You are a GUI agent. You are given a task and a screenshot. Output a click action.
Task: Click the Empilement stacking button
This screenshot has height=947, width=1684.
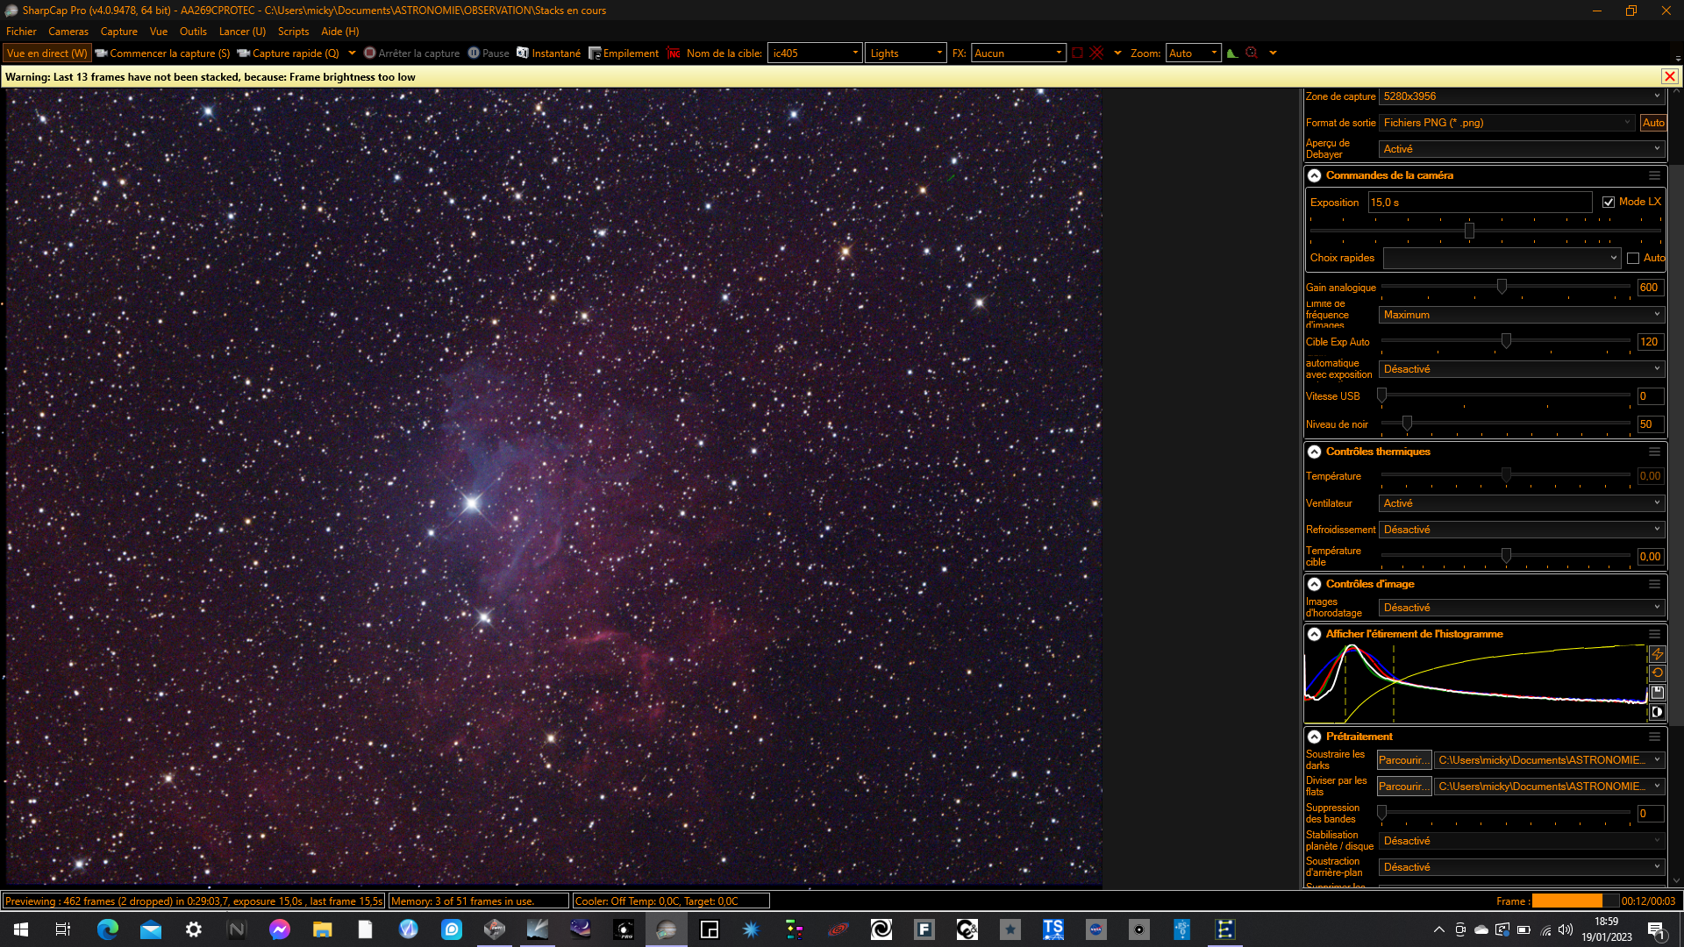click(624, 53)
